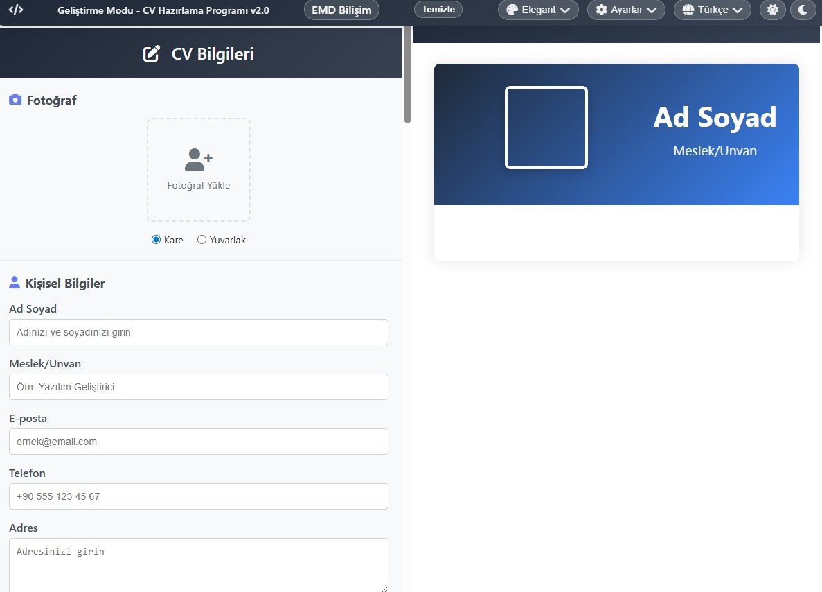
Task: Click into the Meslek/Unvan text box
Action: (x=198, y=387)
